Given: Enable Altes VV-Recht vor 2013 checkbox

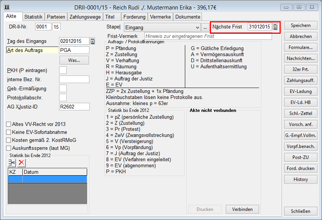Looking at the screenshot, I should [9, 124].
